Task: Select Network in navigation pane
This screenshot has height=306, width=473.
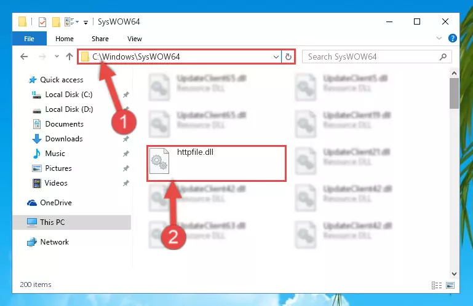Action: (54, 241)
